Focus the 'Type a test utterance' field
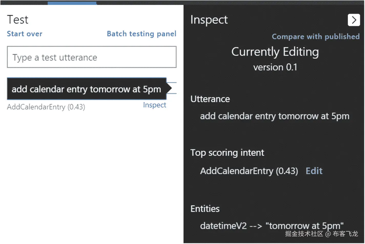This screenshot has height=244, width=365. pos(92,57)
